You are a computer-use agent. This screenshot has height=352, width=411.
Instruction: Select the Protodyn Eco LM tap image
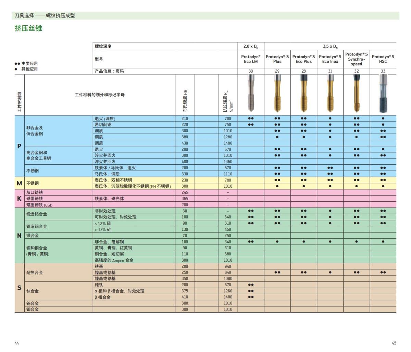pyautogui.click(x=251, y=94)
